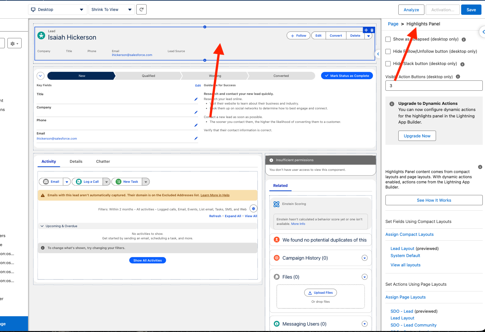Open more actions dropdown next to Delete
The height and width of the screenshot is (332, 485).
(x=368, y=36)
